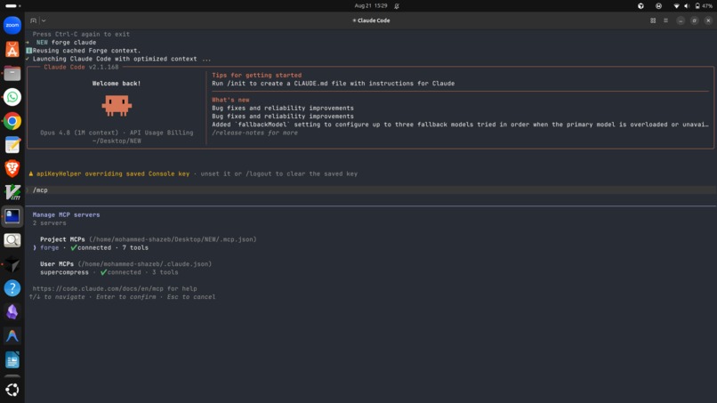717x403 pixels.
Task: Open the round tray indicator icon
Action: pyautogui.click(x=658, y=6)
